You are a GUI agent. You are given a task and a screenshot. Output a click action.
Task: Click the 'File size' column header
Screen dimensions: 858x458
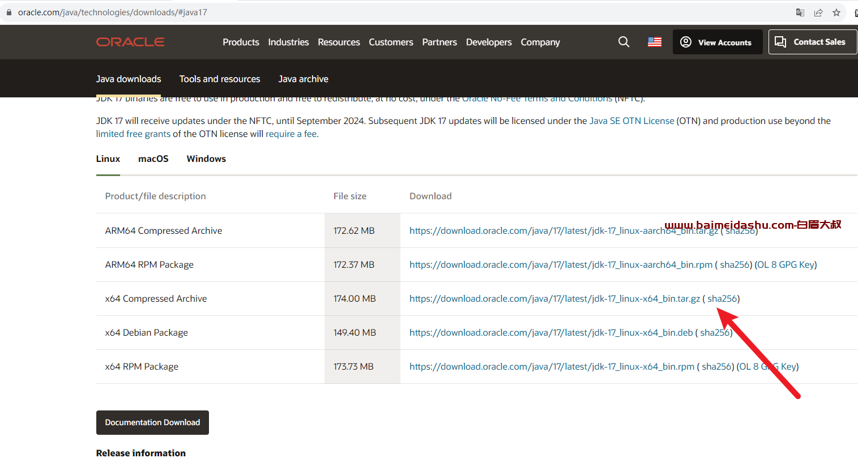350,196
